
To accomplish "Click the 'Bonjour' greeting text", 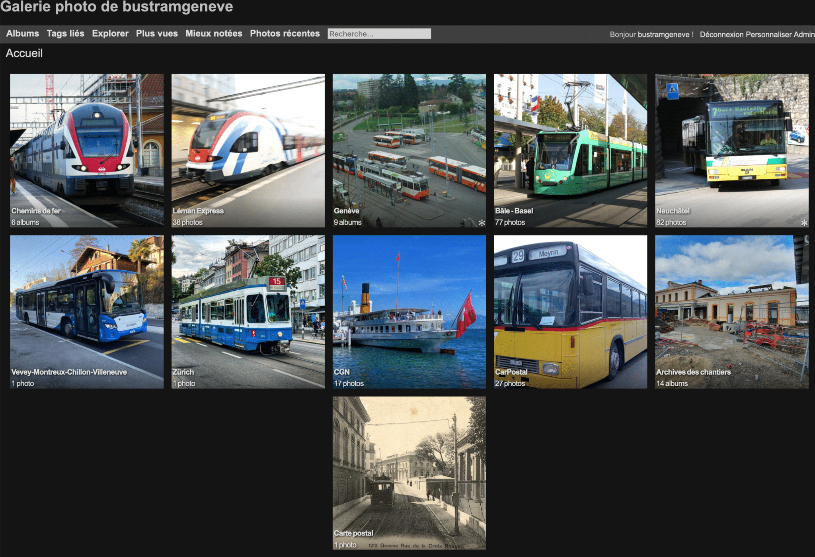I will pos(623,35).
